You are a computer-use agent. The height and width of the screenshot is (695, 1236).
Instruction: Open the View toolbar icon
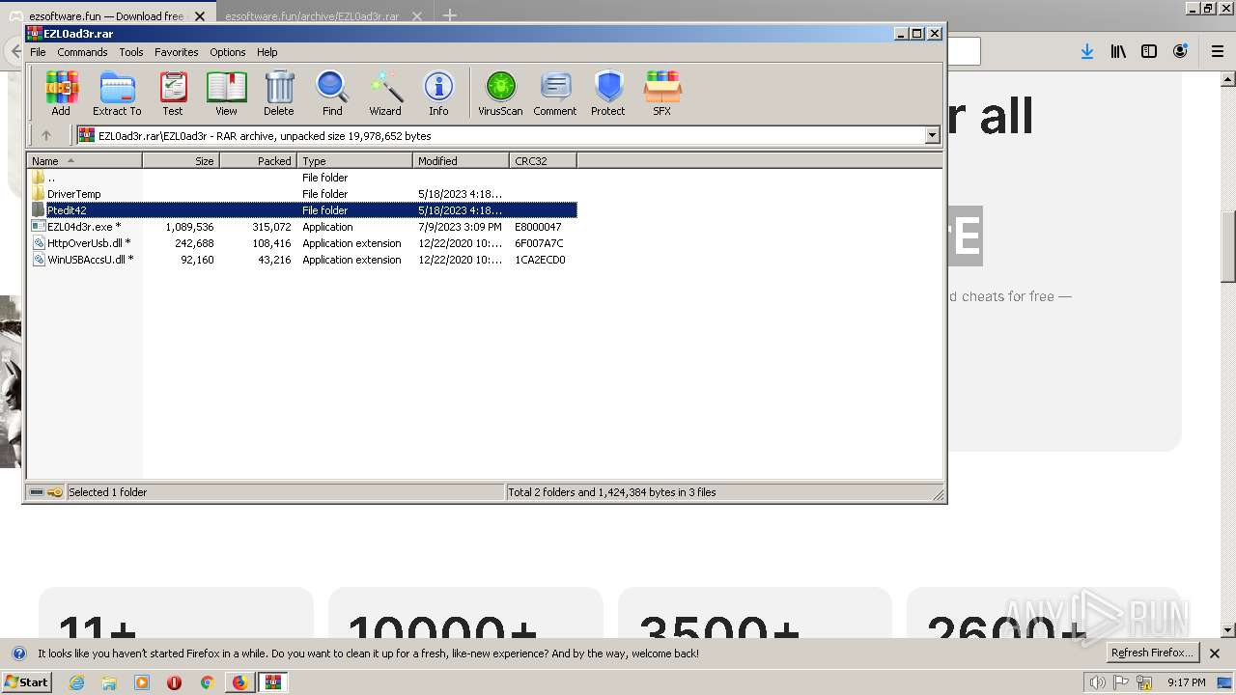tap(226, 94)
